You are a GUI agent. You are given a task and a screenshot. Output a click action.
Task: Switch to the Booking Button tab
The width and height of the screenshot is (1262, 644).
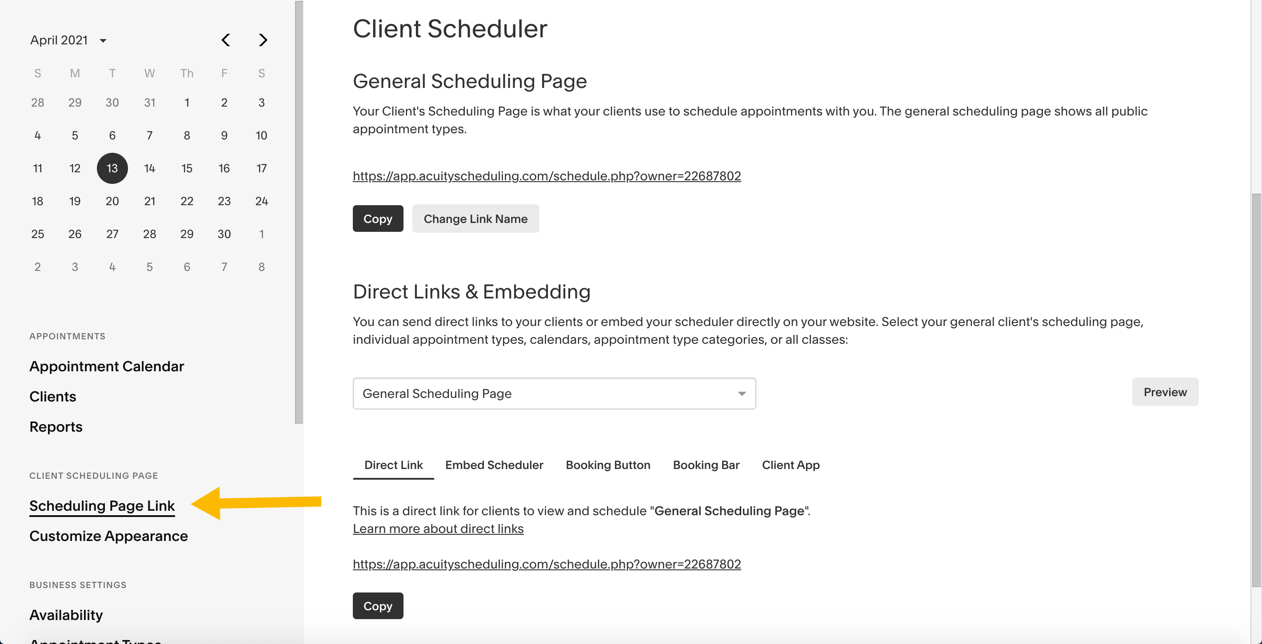(608, 465)
